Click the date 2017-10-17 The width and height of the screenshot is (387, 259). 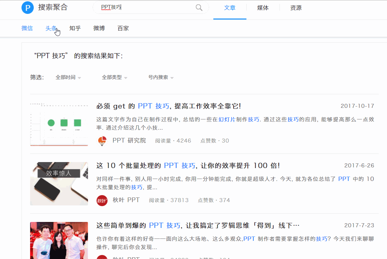[357, 106]
